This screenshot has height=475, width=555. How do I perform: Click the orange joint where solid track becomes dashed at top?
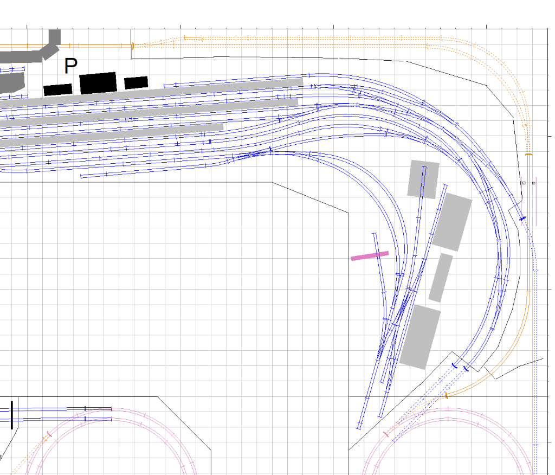[x=133, y=46]
